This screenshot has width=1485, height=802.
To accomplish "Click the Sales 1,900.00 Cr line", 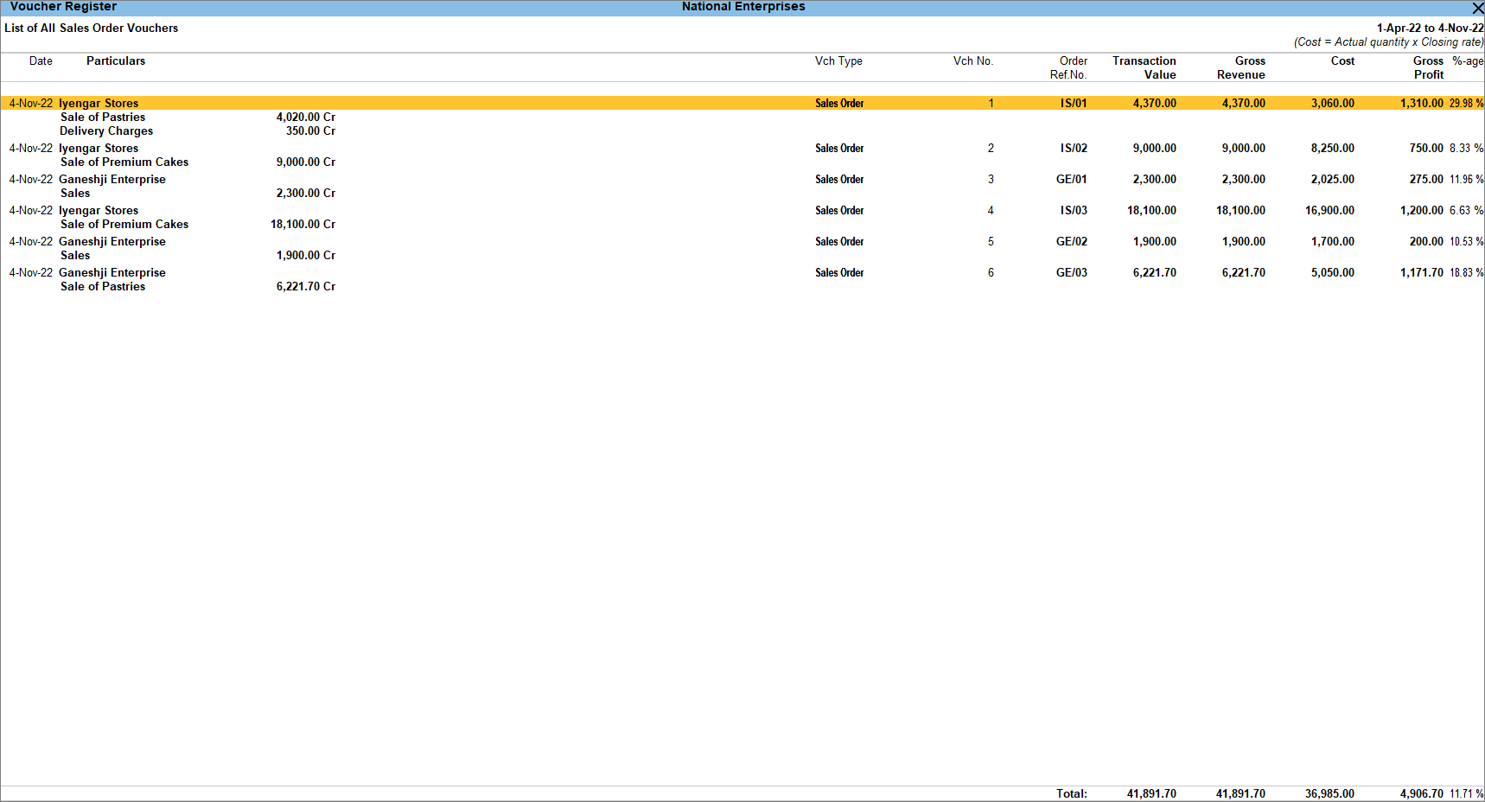I will pyautogui.click(x=198, y=256).
